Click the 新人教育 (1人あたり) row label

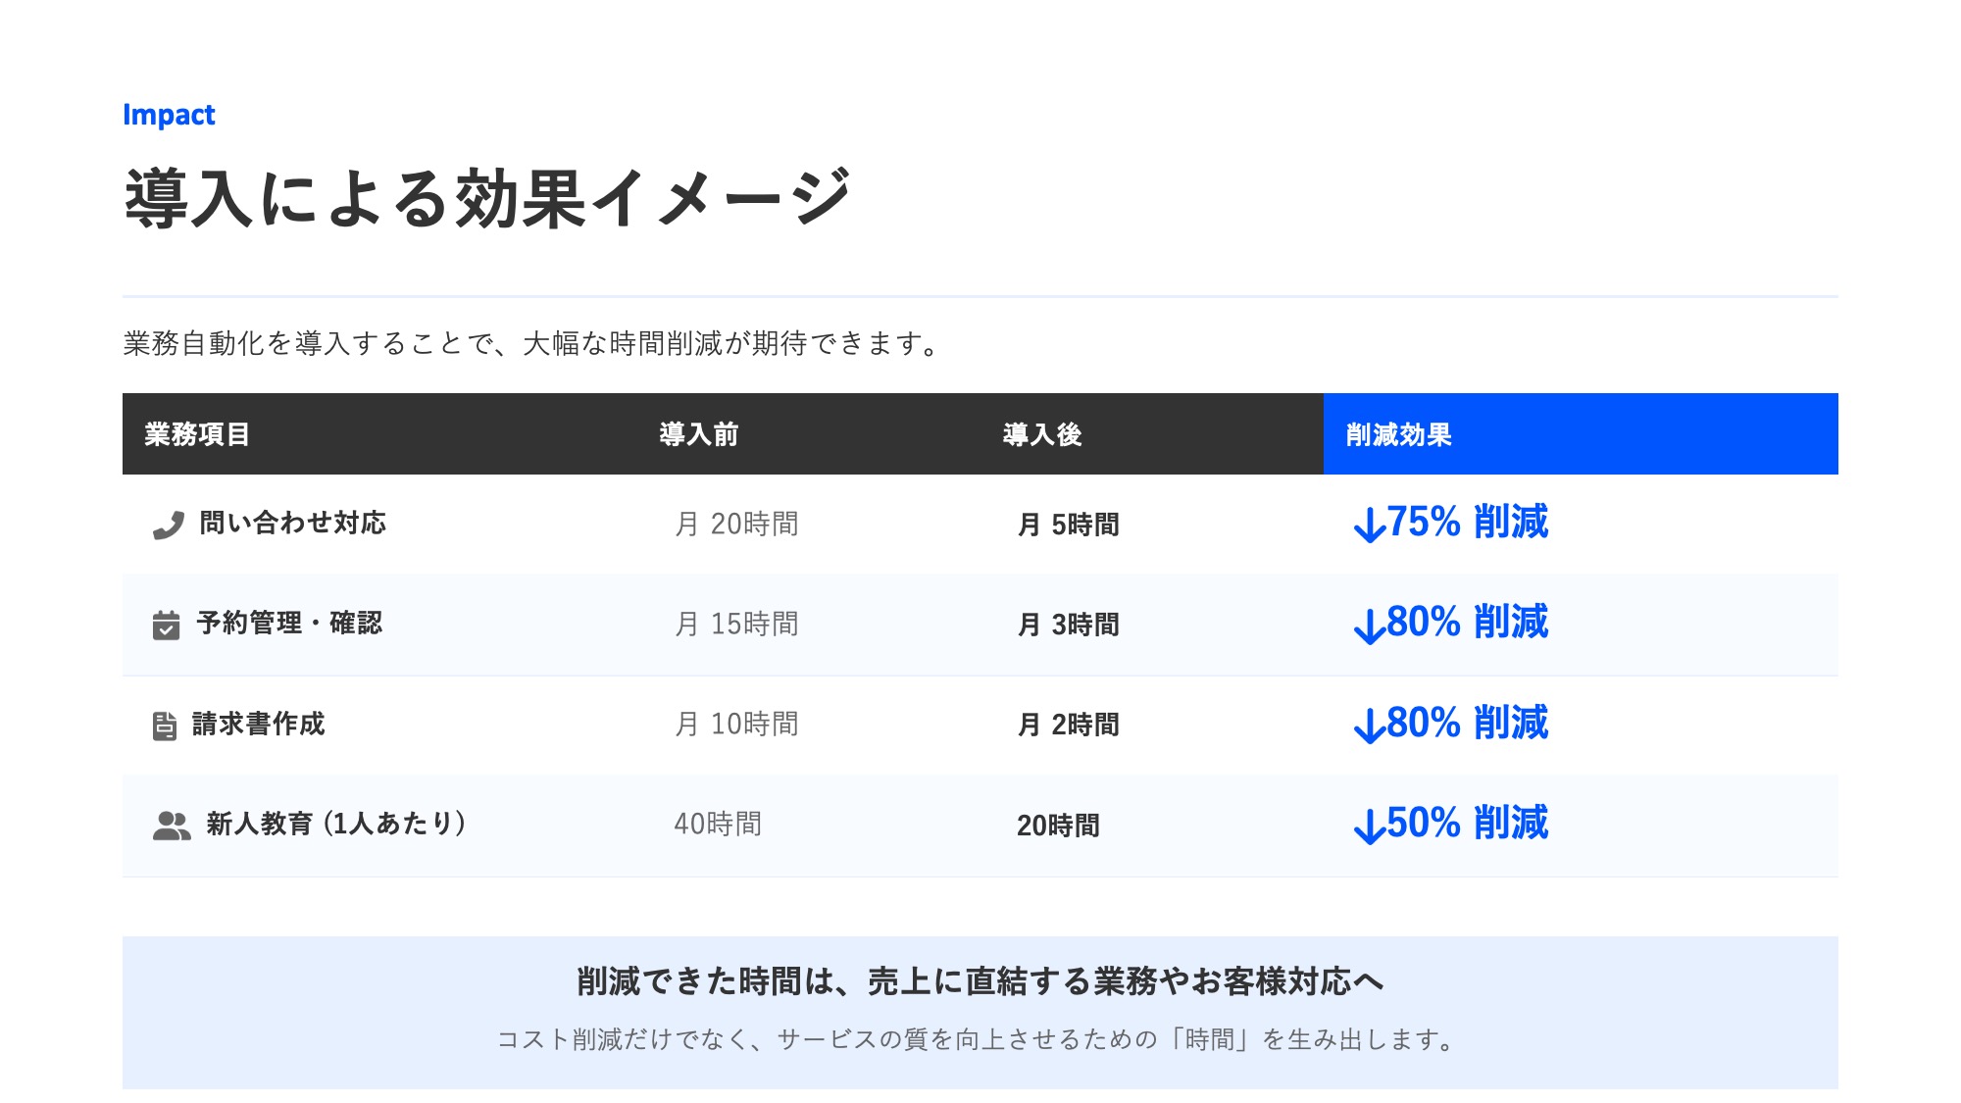(335, 824)
